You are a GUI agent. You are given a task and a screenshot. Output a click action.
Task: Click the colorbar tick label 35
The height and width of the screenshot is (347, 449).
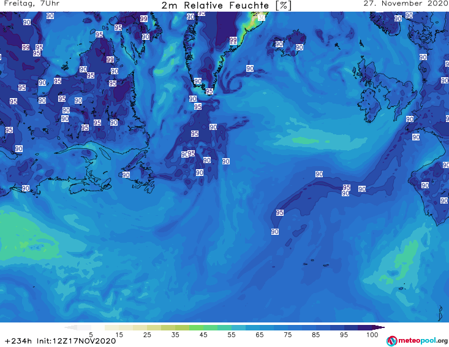click(175, 335)
